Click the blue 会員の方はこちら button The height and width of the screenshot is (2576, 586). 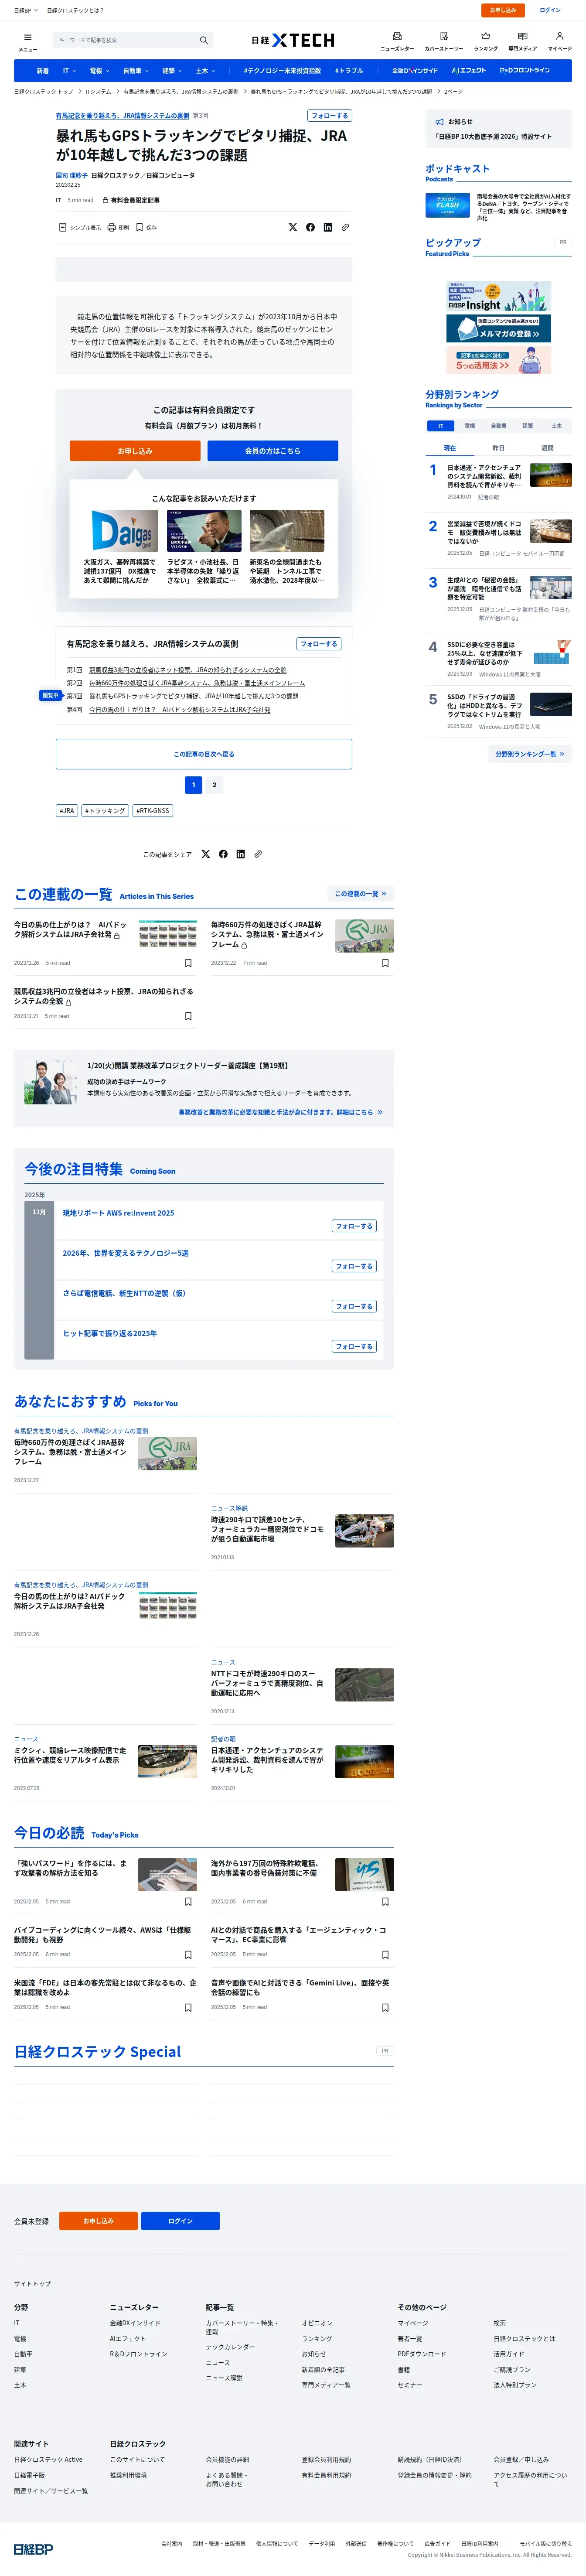pos(272,451)
